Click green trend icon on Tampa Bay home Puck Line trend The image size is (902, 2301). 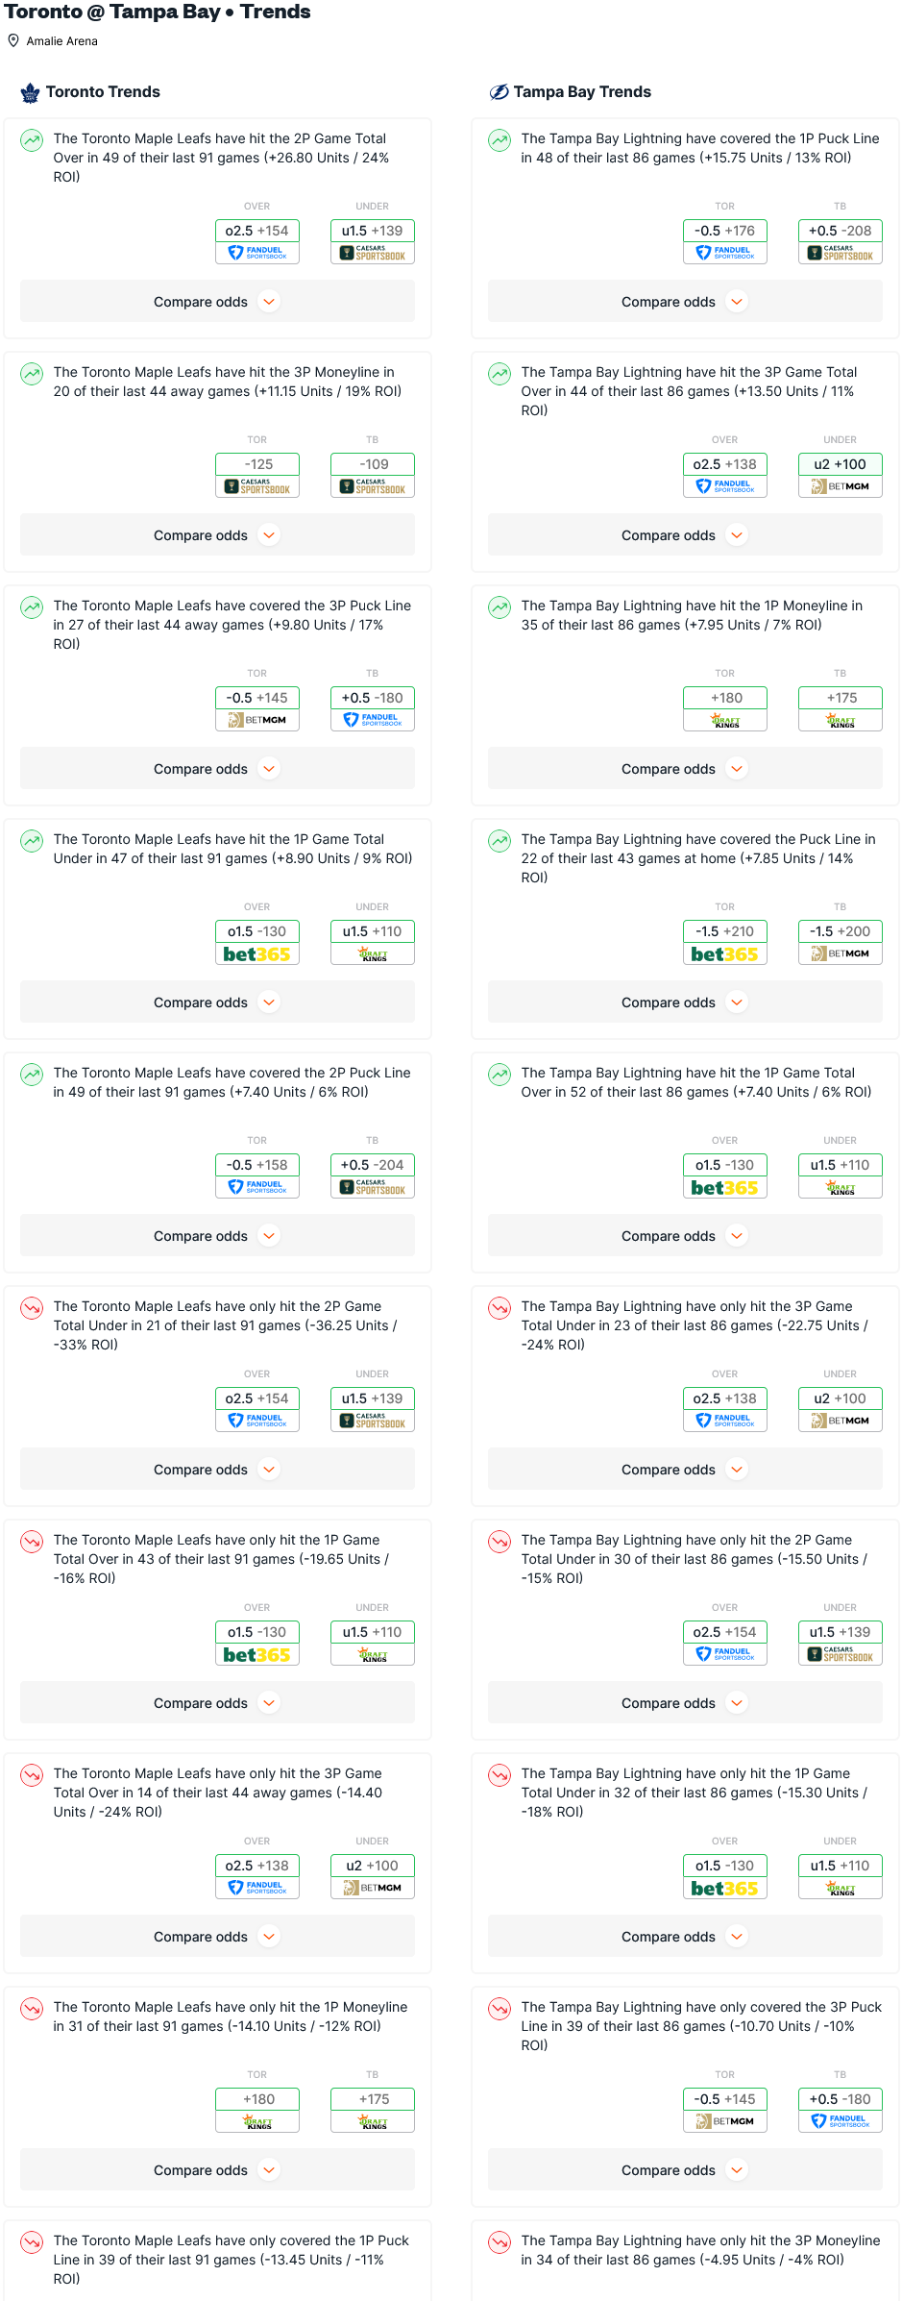[x=500, y=841]
